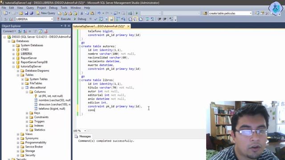Collapse the Databases folder
The image size is (285, 160).
[x=9, y=41]
